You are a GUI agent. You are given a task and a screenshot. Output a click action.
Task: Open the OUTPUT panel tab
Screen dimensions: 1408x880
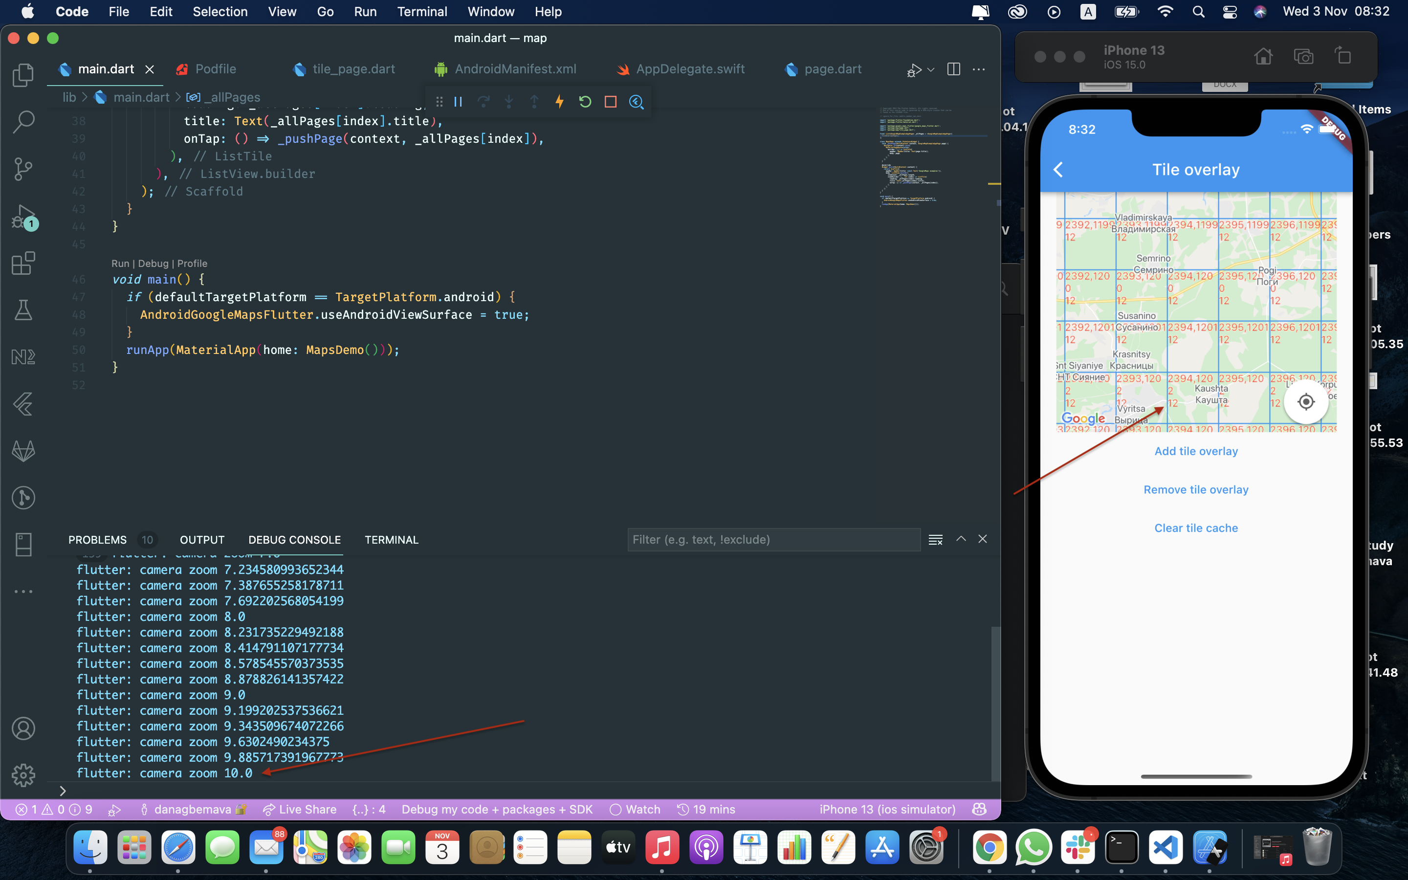tap(202, 540)
